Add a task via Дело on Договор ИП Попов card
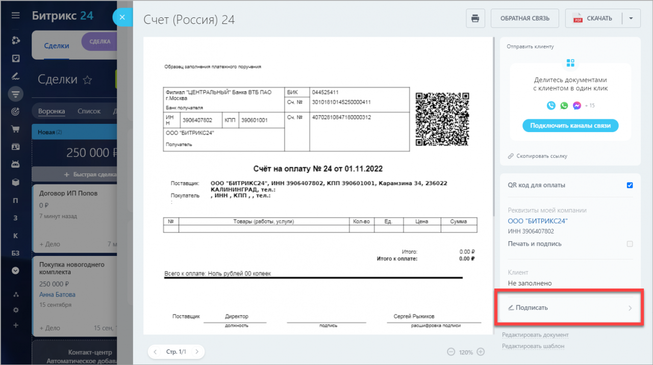This screenshot has height=365, width=653. pos(49,244)
